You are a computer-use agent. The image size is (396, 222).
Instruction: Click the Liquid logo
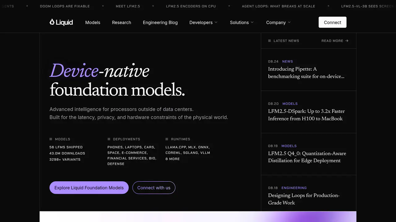[61, 22]
